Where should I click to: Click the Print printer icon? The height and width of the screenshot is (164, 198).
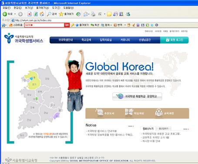coord(93,14)
